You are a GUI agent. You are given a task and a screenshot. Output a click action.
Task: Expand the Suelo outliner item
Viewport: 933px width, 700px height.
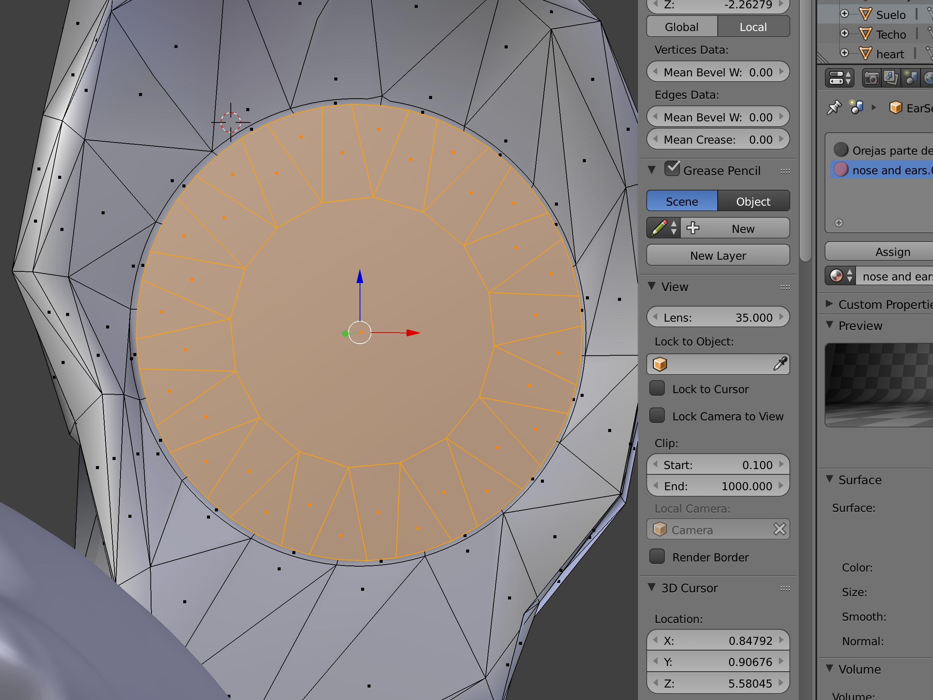[x=845, y=14]
